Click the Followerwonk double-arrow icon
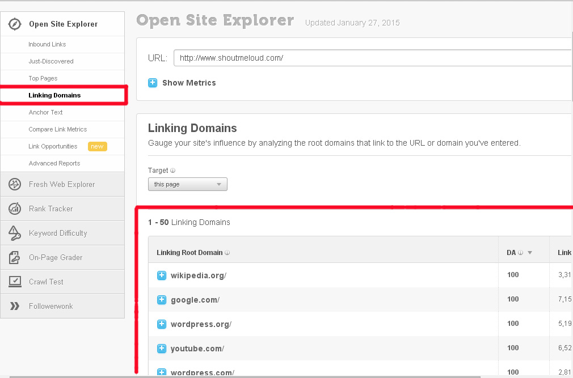Viewport: 573px width, 378px height. (x=15, y=307)
